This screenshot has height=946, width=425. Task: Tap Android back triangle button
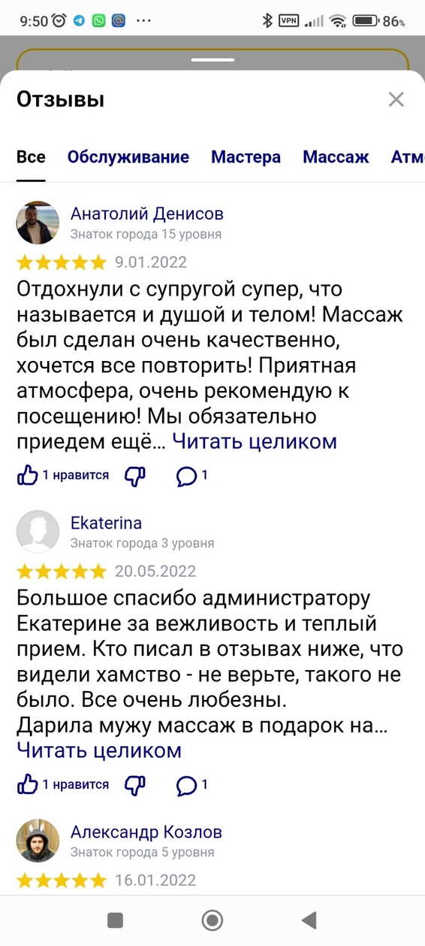coord(309,920)
